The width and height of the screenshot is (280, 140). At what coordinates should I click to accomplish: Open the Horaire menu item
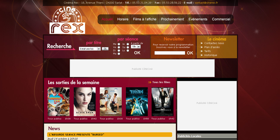click(123, 19)
